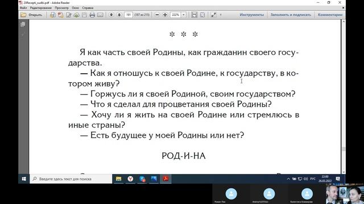The height and width of the screenshot is (204, 364).
Task: Click the scrollbar up arrow
Action: pyautogui.click(x=344, y=22)
